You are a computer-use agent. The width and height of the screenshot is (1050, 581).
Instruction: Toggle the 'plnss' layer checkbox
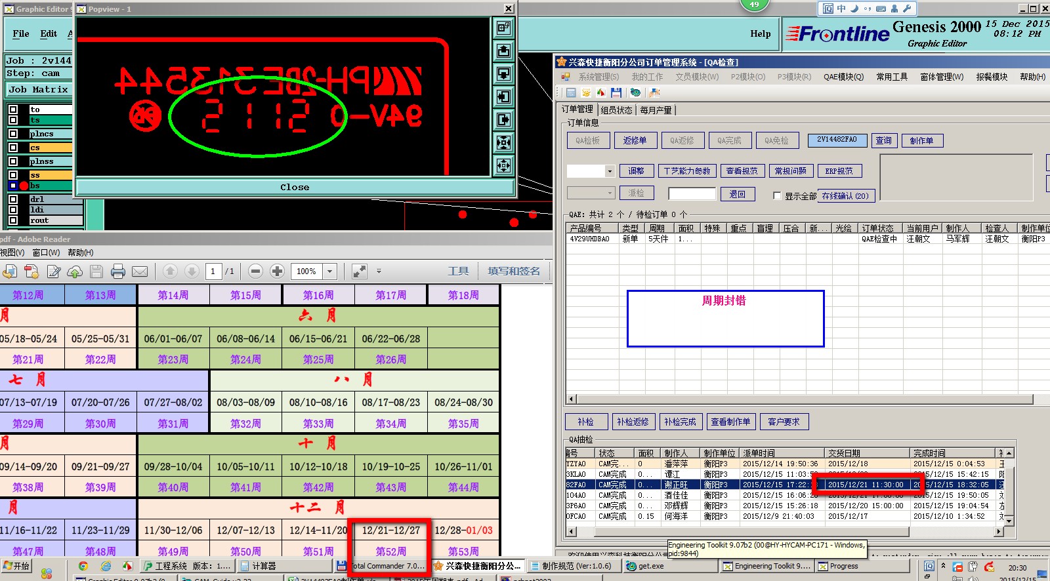click(x=13, y=161)
